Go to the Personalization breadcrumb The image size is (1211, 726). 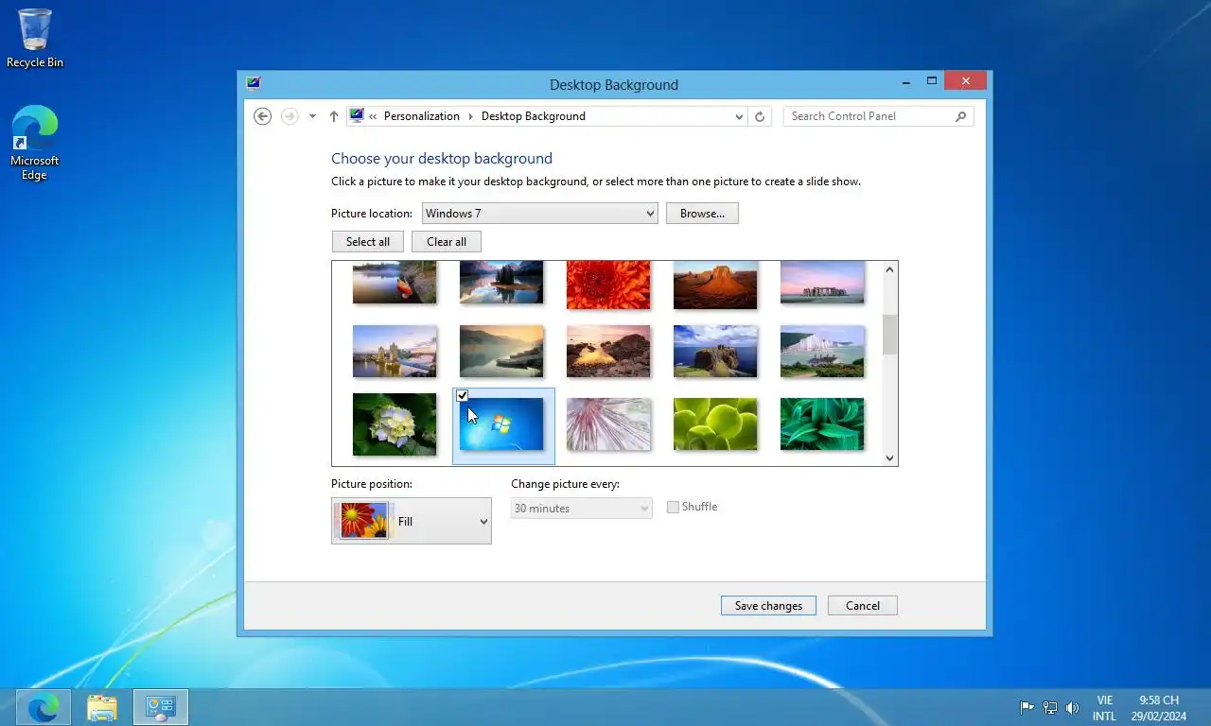(x=421, y=116)
